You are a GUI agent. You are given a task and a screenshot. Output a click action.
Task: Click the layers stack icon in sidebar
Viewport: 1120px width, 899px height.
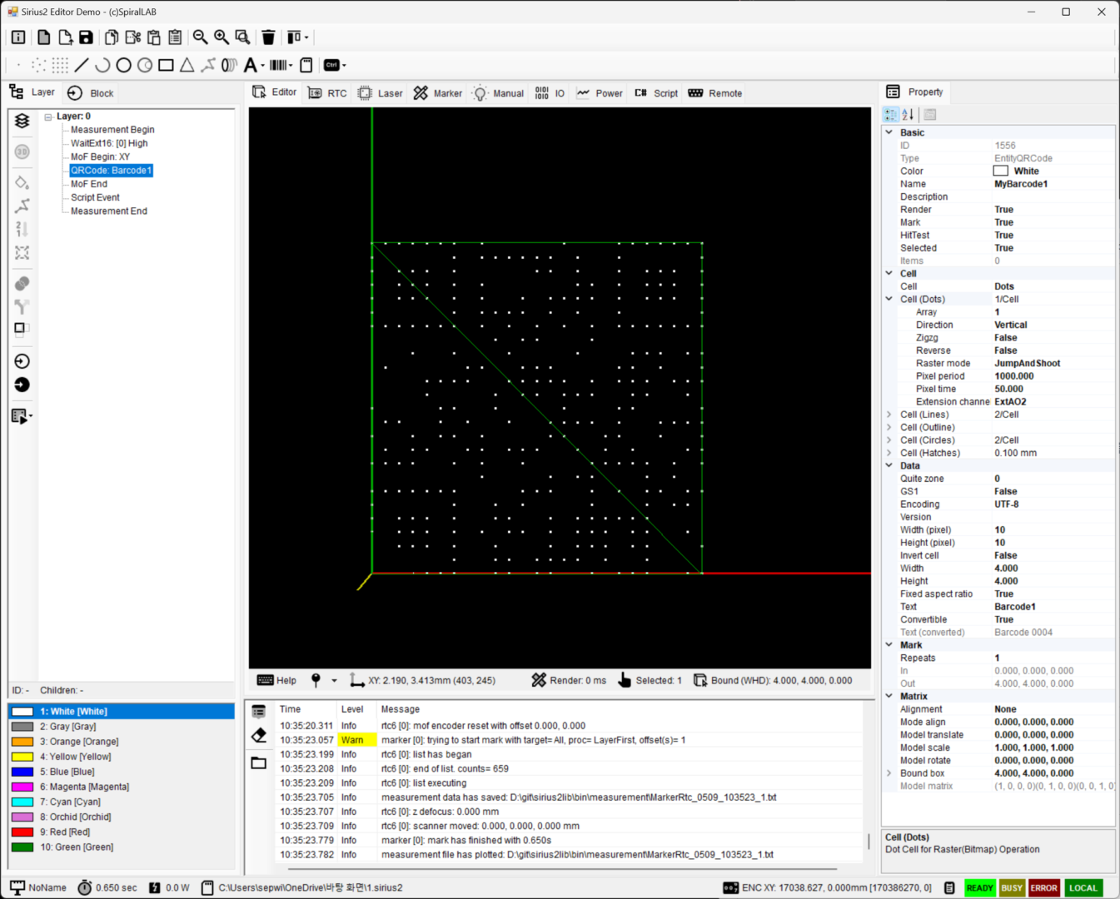pyautogui.click(x=22, y=121)
